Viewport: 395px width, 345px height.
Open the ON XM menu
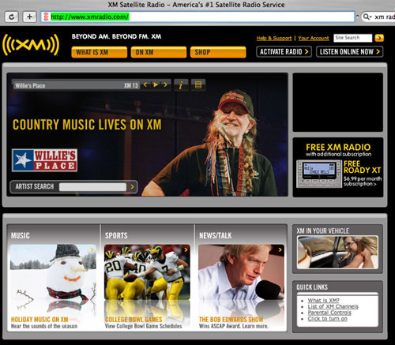159,52
